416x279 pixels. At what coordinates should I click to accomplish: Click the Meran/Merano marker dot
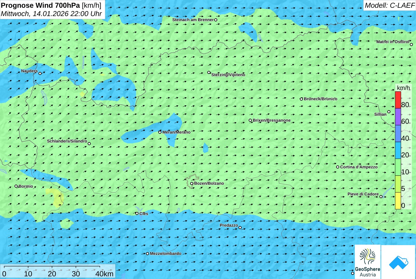click(160, 132)
